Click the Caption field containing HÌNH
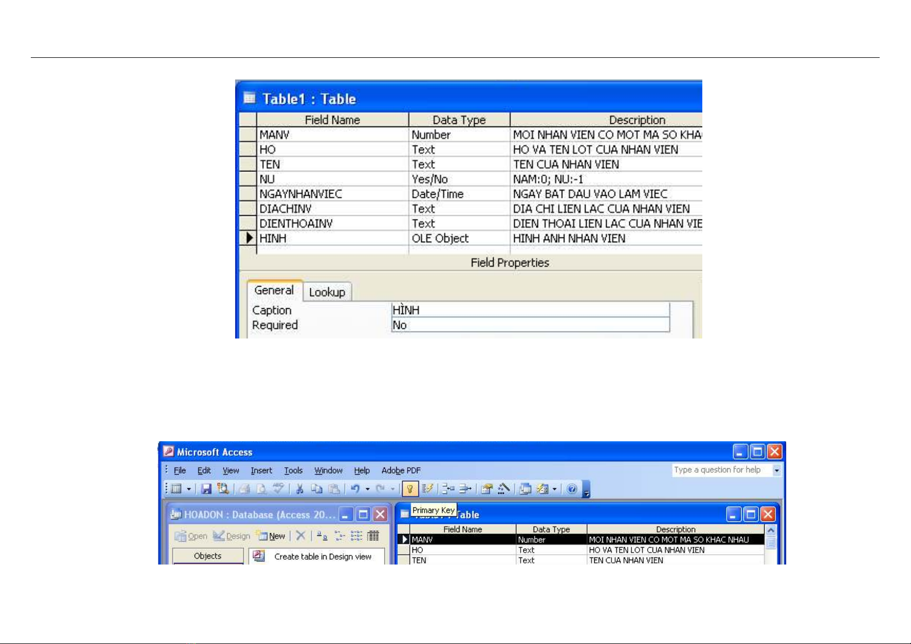 tap(530, 310)
